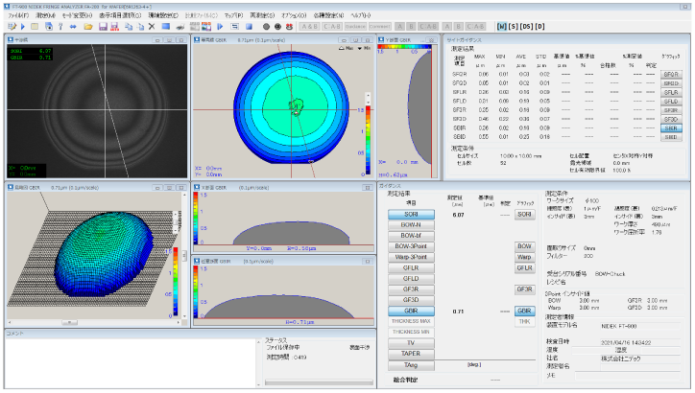This screenshot has height=393, width=695.
Task: Open the ファイル(F) menu
Action: click(x=18, y=16)
